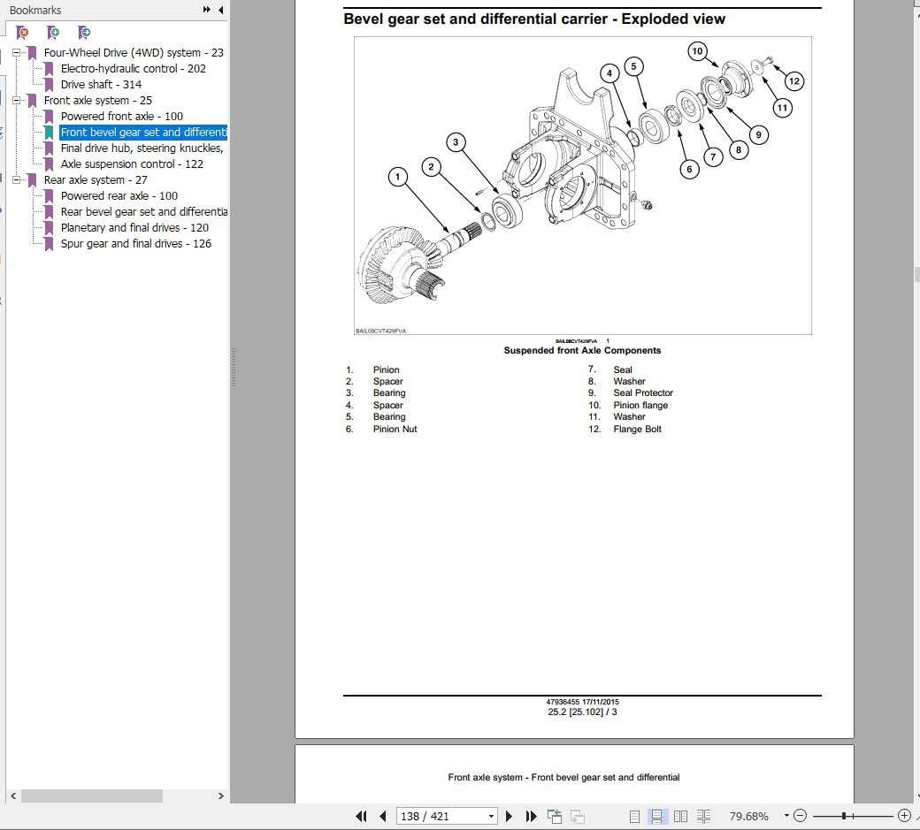Click the double-arrow Bookmarks panel options icon
The height and width of the screenshot is (830, 920).
pos(206,10)
